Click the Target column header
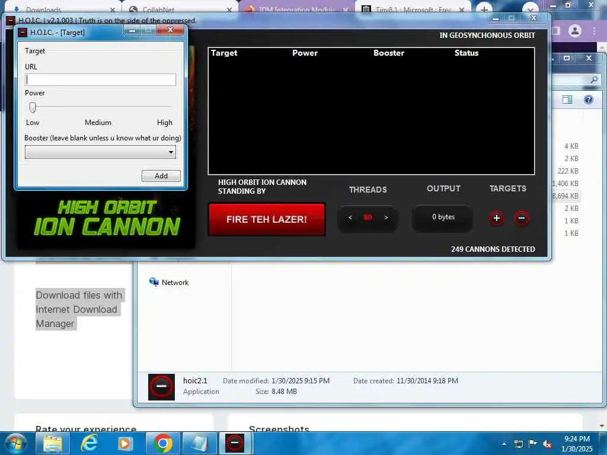The width and height of the screenshot is (607, 455). point(223,53)
